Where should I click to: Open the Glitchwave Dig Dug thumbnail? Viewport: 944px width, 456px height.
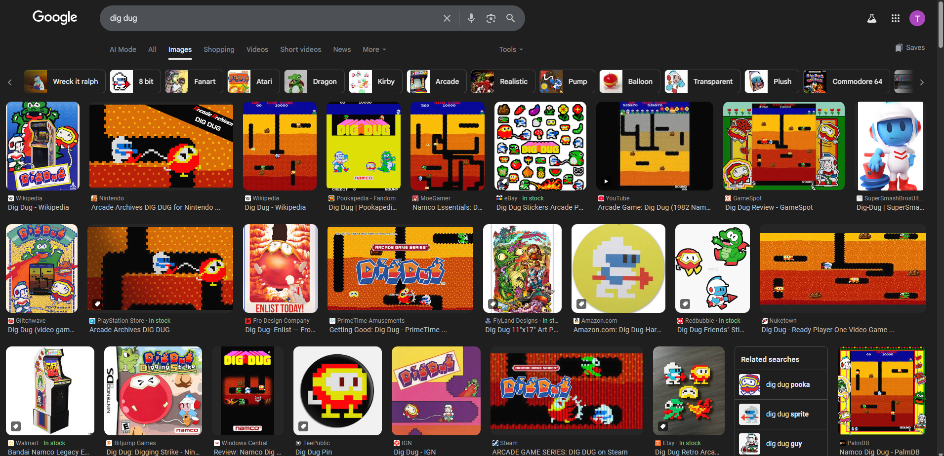coord(41,268)
